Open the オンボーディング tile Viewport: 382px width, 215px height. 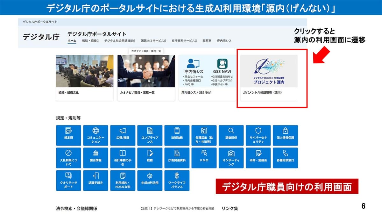(231, 158)
